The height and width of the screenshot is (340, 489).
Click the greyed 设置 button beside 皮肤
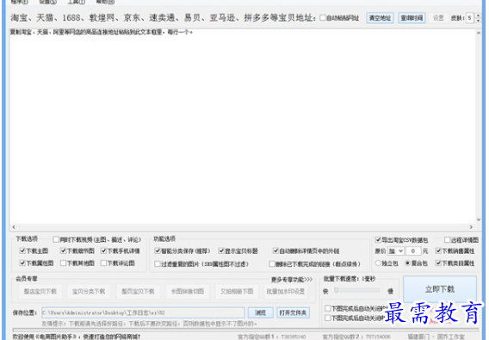(438, 18)
